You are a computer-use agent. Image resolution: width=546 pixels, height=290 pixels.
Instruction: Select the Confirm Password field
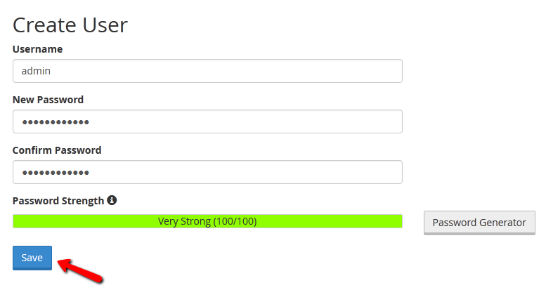tap(207, 172)
